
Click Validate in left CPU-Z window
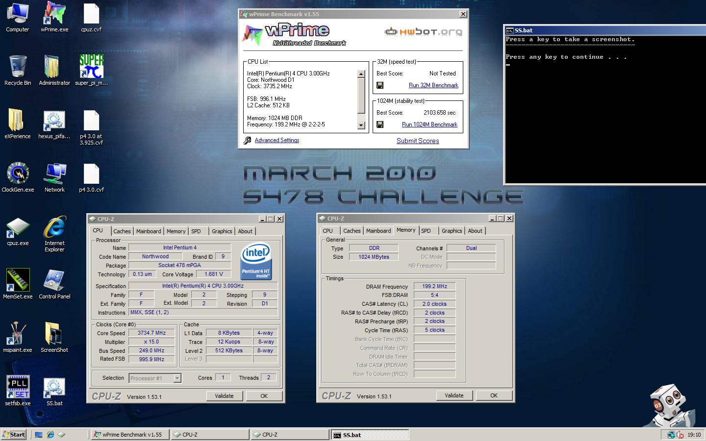pyautogui.click(x=224, y=396)
